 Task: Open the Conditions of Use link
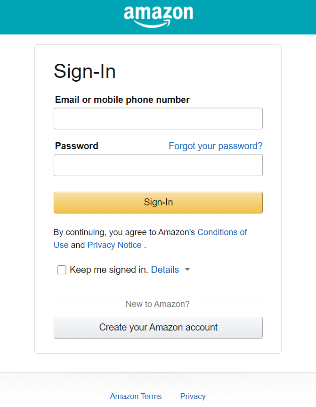pos(222,232)
